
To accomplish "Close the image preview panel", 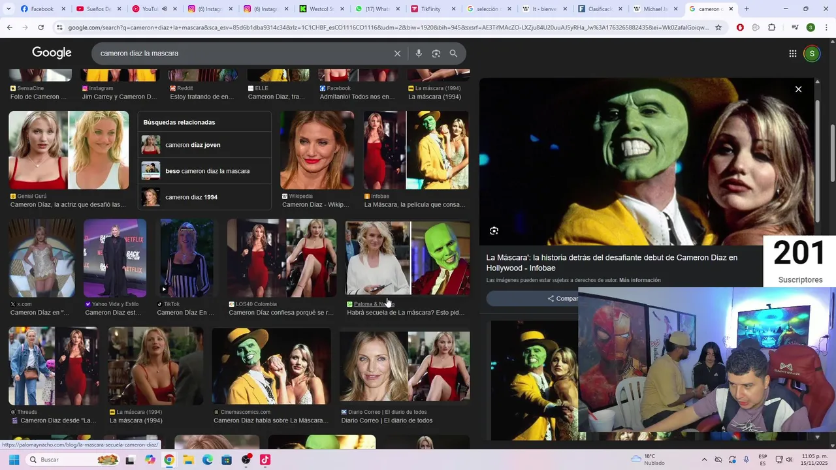I will coord(798,89).
